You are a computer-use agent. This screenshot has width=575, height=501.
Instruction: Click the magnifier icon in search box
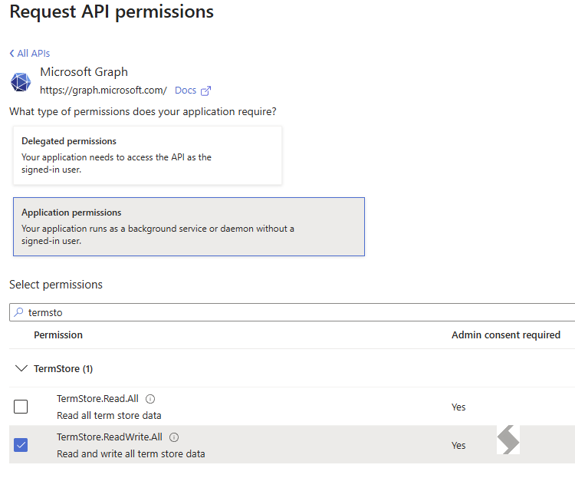[18, 312]
